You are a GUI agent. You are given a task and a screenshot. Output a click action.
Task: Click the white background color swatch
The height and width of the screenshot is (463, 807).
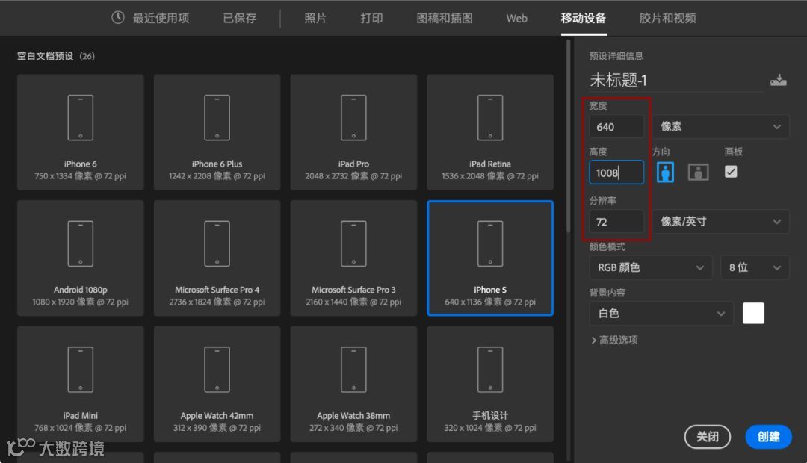(753, 314)
